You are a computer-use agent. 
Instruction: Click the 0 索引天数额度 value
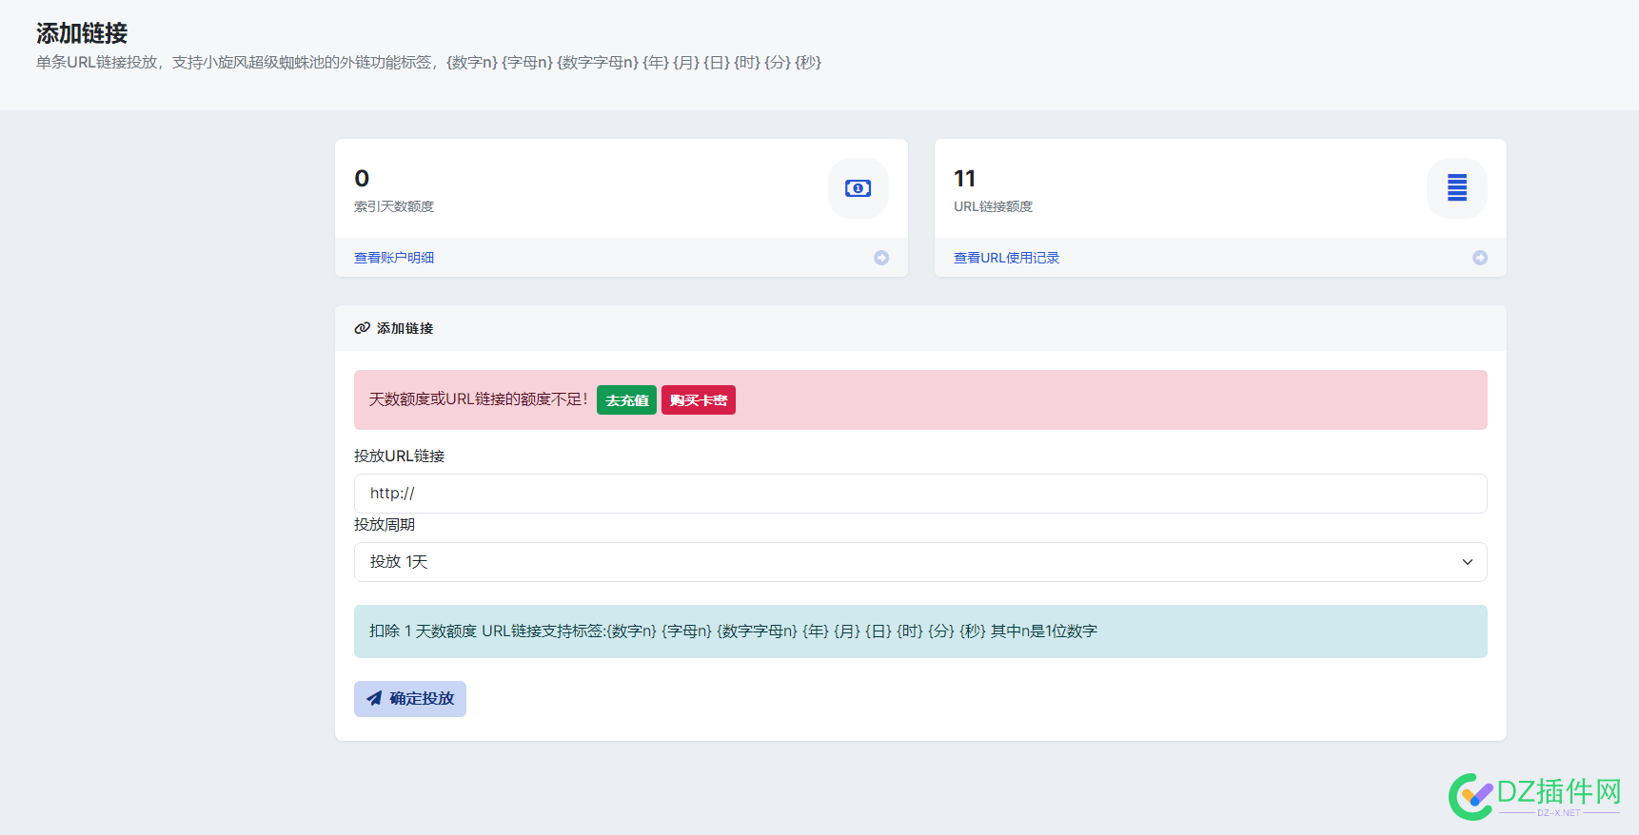coord(362,179)
